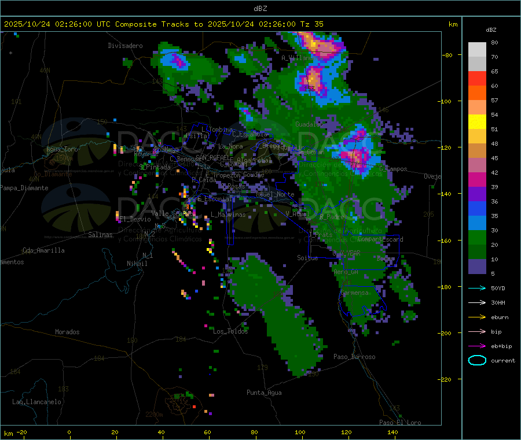Click the 'Co_Diamante' map label
The width and height of the screenshot is (521, 440).
53,174
